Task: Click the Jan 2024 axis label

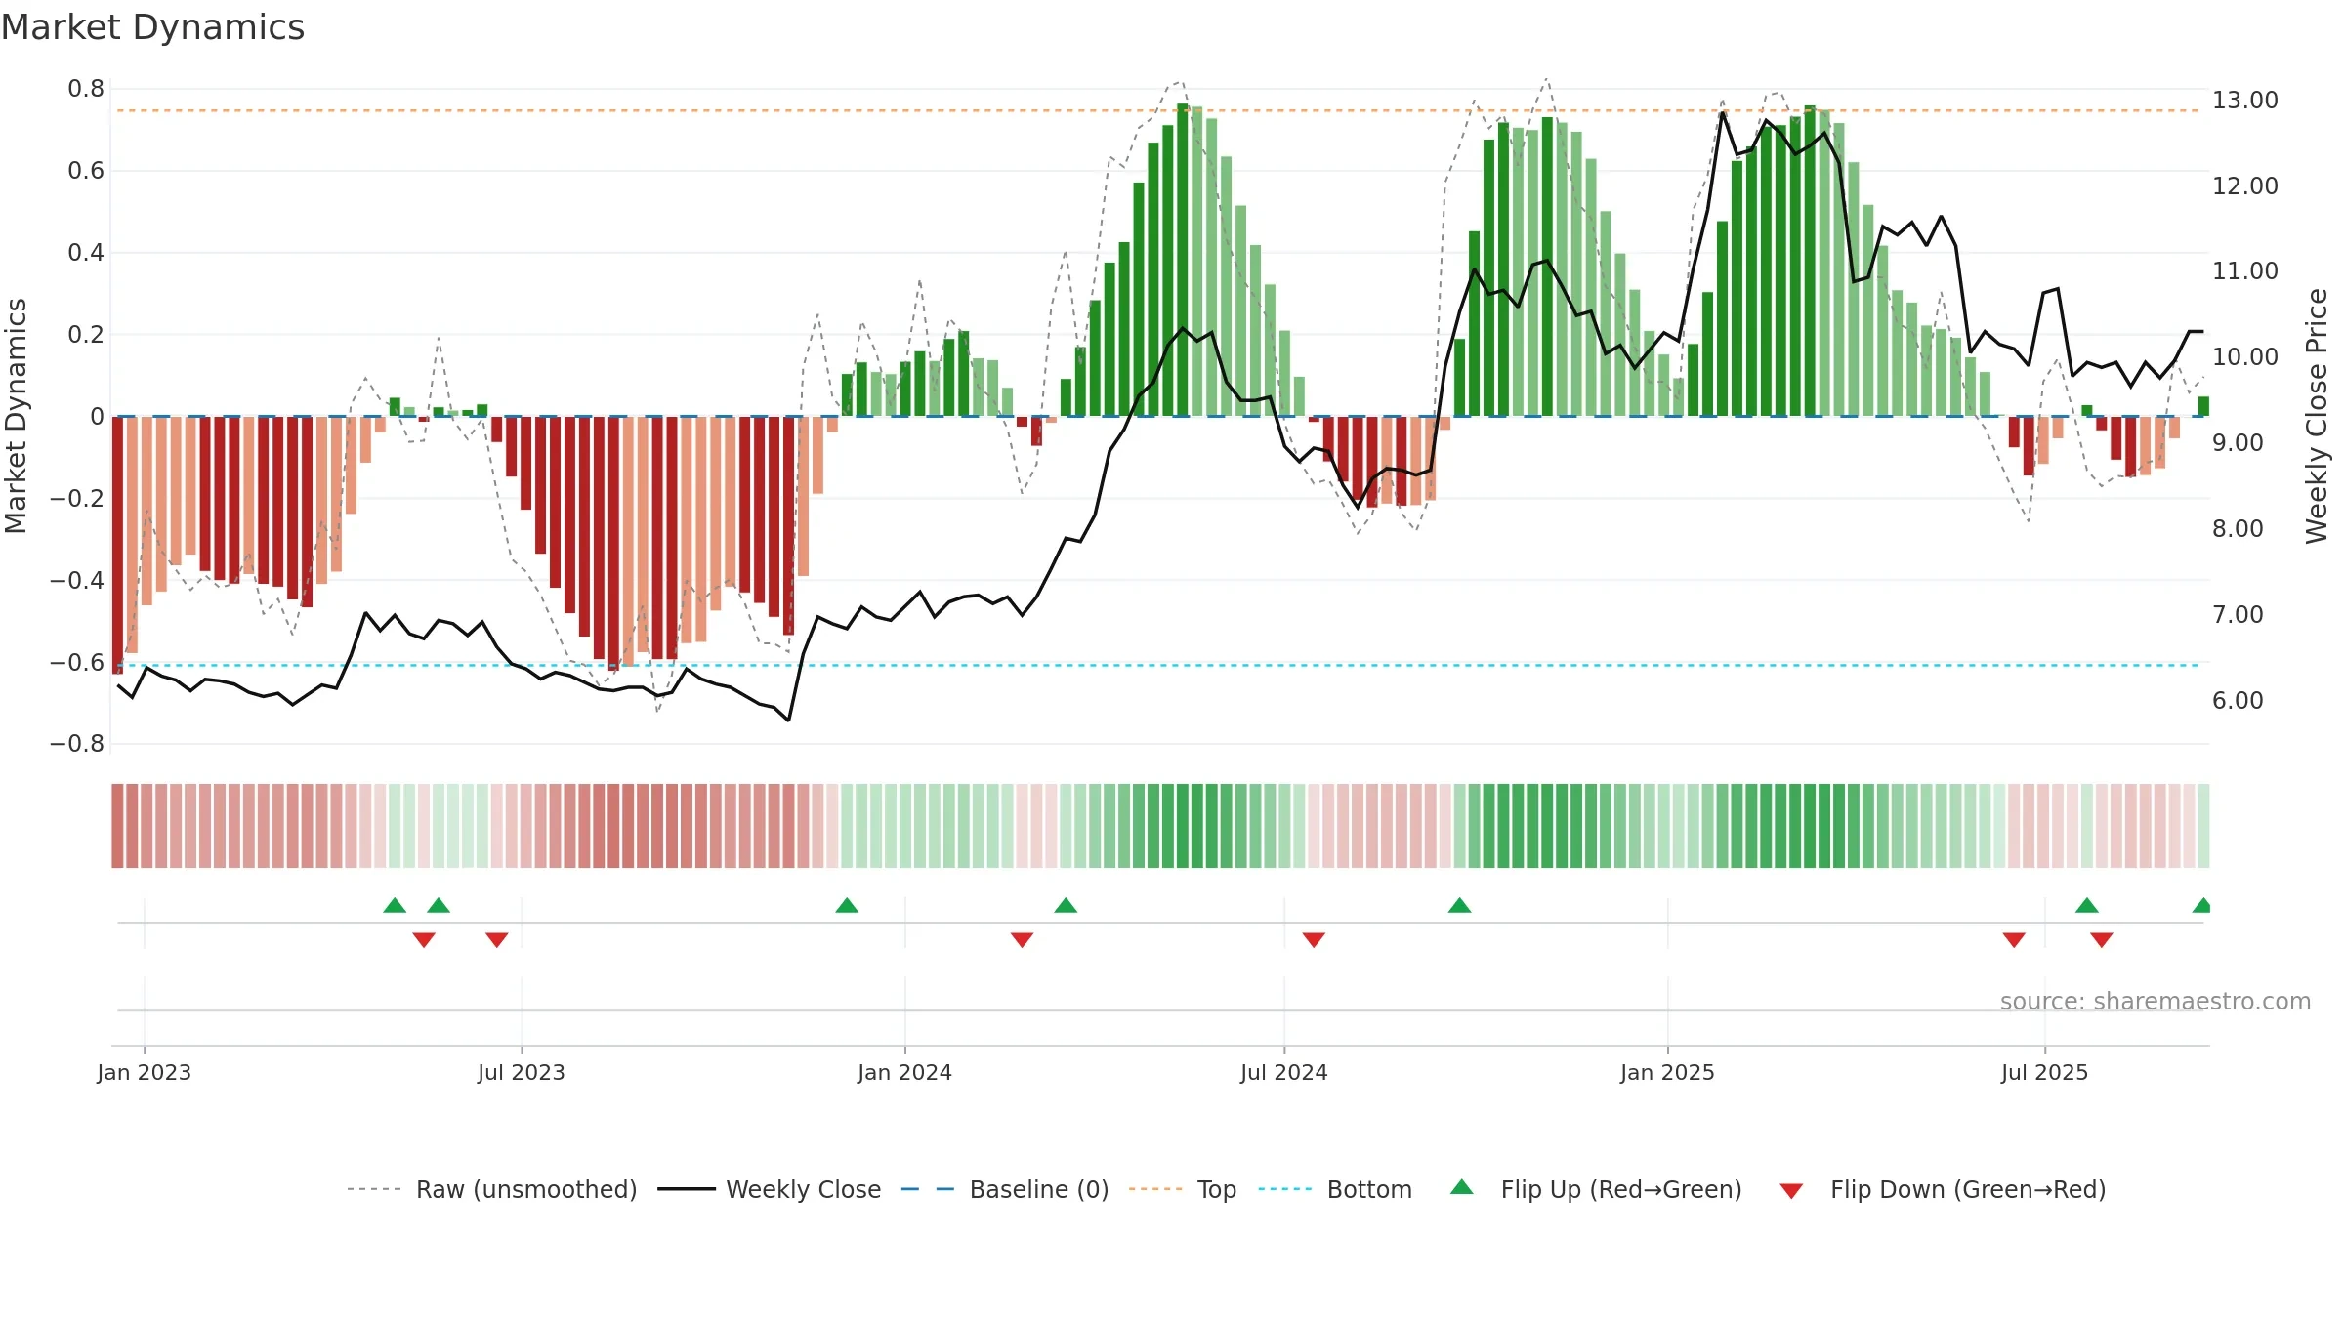Action: click(x=905, y=1072)
